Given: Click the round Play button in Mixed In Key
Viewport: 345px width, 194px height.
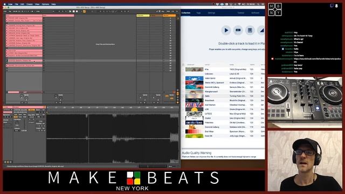Looking at the screenshot, I should coord(226,30).
